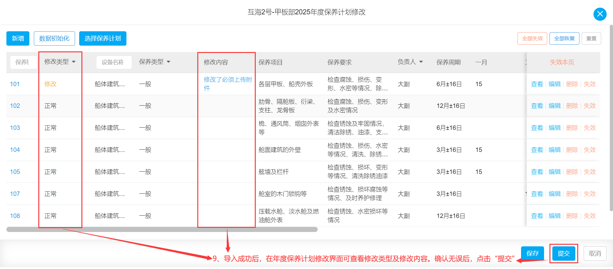Click 删除 in row 107
613x269 pixels.
(x=572, y=194)
